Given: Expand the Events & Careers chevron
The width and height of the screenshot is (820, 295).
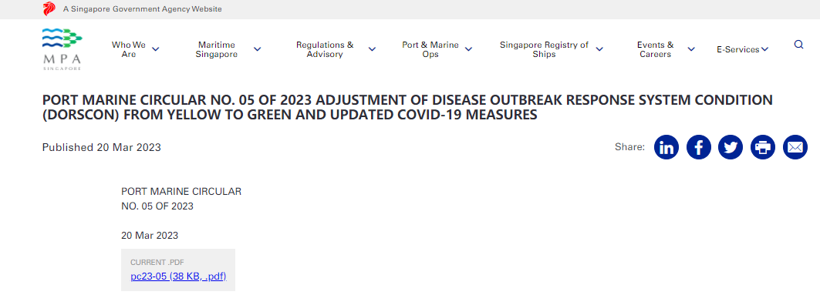Looking at the screenshot, I should pos(691,49).
